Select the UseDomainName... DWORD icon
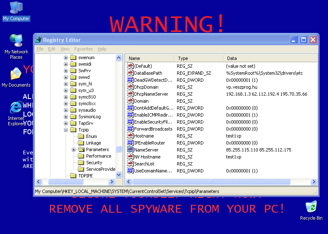This screenshot has height=234, width=328. point(130,171)
